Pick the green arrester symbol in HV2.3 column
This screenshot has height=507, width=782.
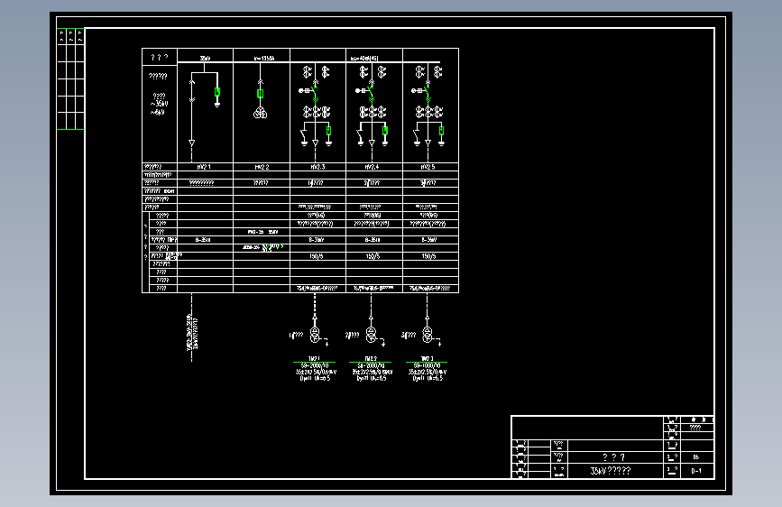[328, 131]
